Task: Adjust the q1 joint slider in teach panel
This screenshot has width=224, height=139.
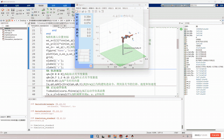Action: point(84,51)
